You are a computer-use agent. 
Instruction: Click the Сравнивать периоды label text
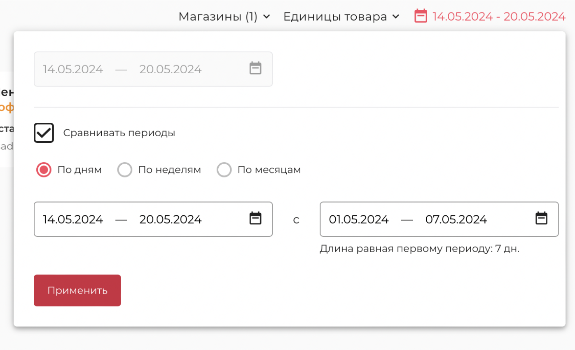[119, 133]
